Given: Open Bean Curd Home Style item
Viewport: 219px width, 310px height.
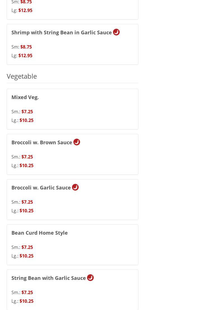Looking at the screenshot, I should pos(39,233).
